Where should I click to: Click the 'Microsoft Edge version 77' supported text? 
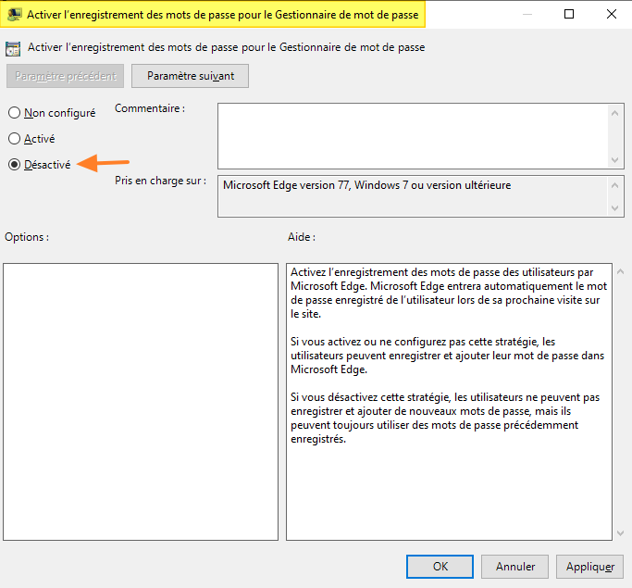click(366, 185)
